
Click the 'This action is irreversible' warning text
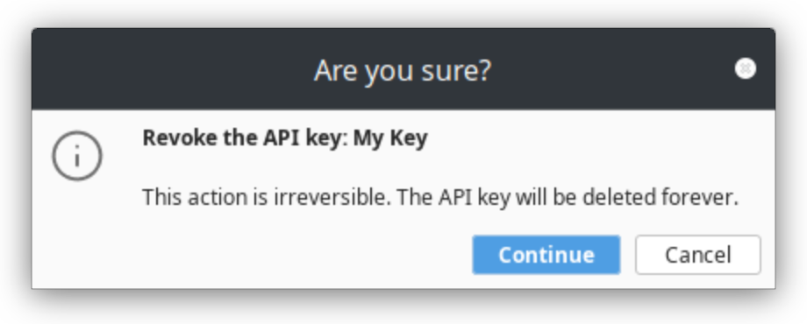440,197
